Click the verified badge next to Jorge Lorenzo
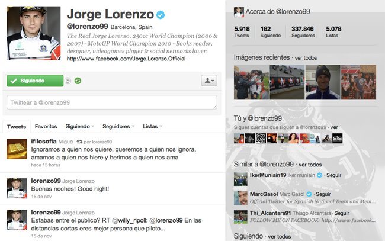The height and width of the screenshot is (241, 385). (x=161, y=15)
